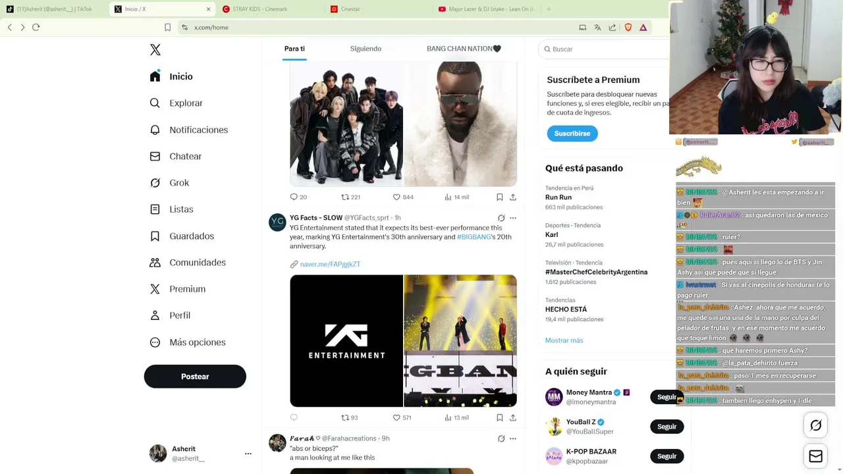Image resolution: width=843 pixels, height=474 pixels.
Task: Switch to Para ti tab
Action: 294,49
